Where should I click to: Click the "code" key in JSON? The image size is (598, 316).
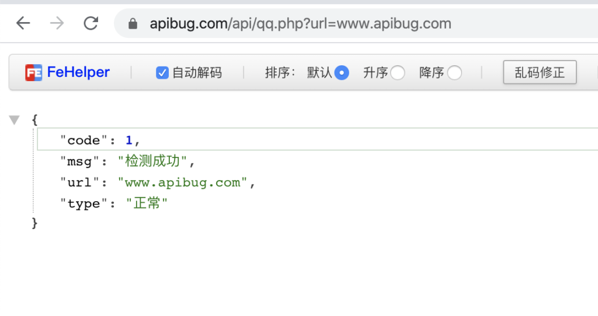click(81, 141)
